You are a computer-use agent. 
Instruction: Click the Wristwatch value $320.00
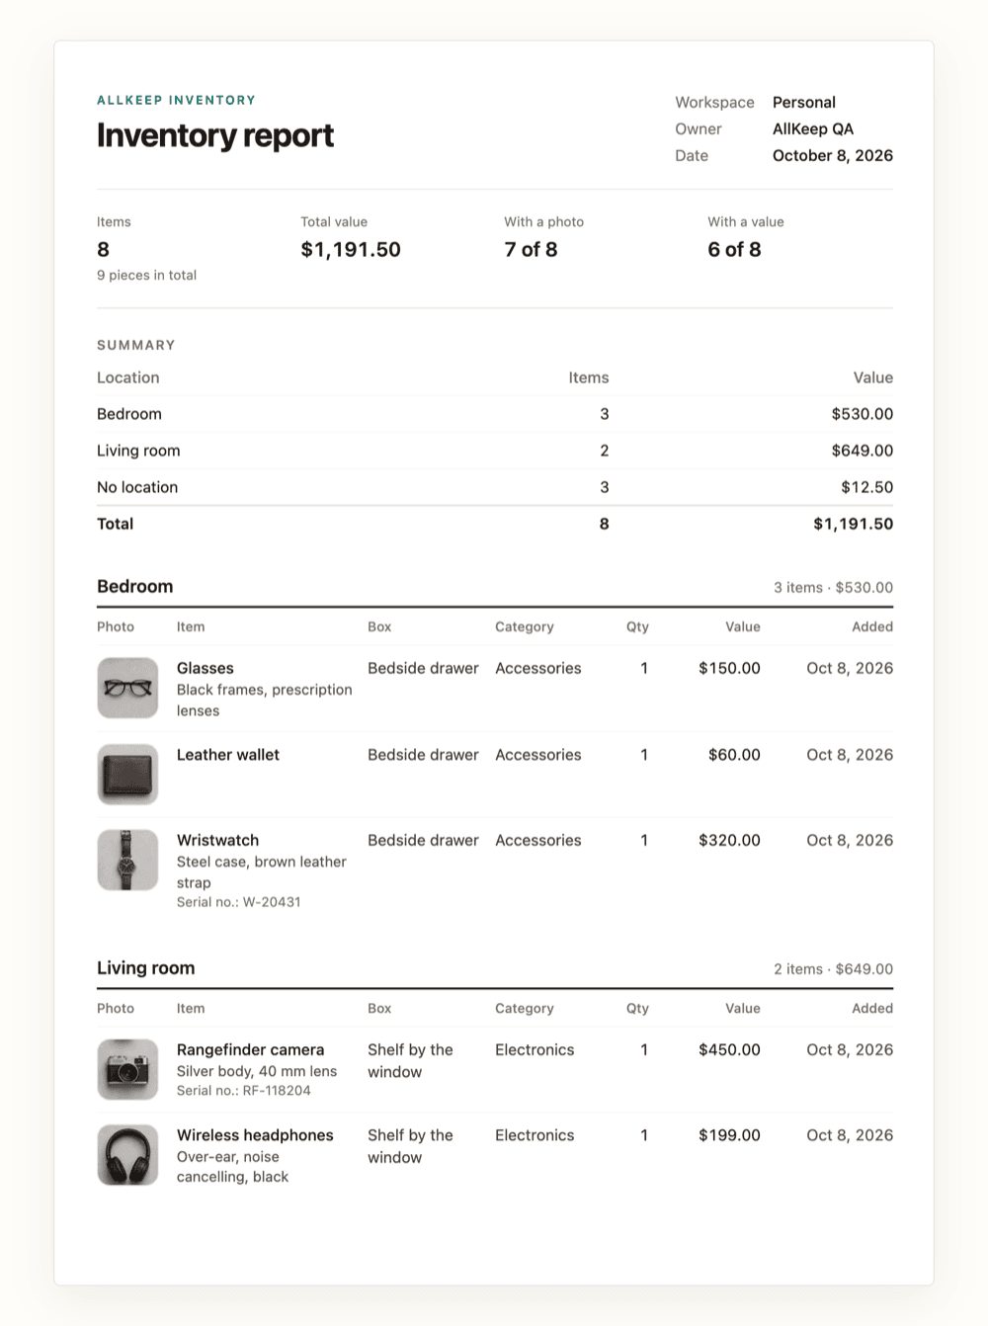point(729,840)
